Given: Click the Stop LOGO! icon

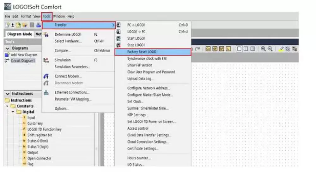Looking at the screenshot, I should click(x=119, y=45).
